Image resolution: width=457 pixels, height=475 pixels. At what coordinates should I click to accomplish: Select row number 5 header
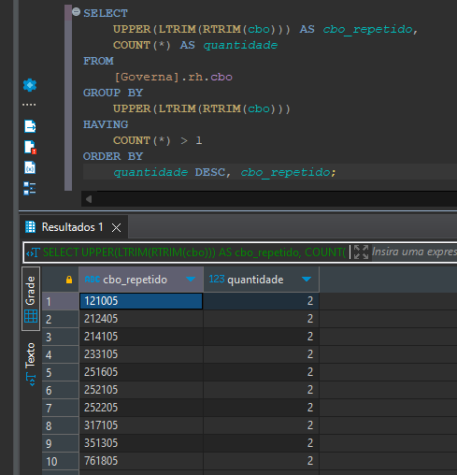(x=61, y=372)
